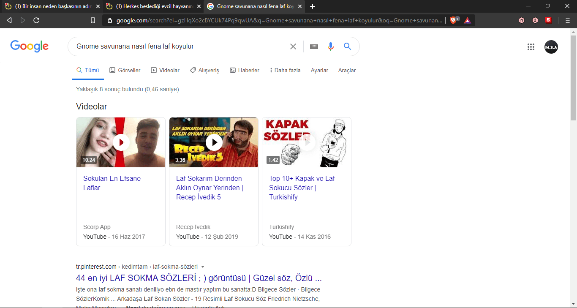Viewport: 577px width, 308px height.
Task: Open the dropdown arrow next to the Pinterest result
Action: click(203, 266)
